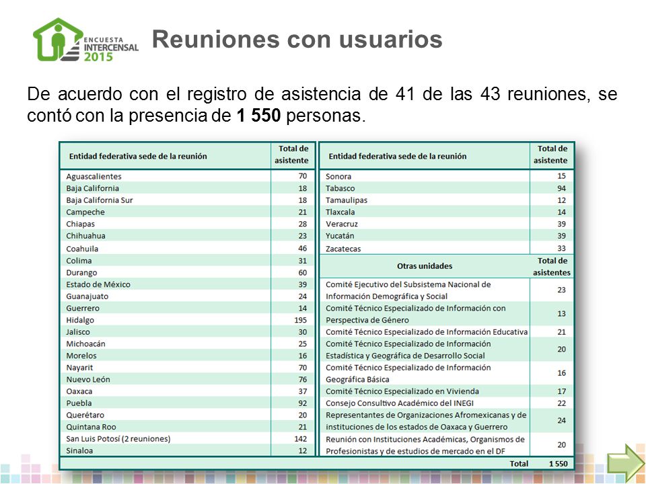Image resolution: width=646 pixels, height=484 pixels.
Task: Click the 'Coahuila' row label
Action: pos(82,249)
